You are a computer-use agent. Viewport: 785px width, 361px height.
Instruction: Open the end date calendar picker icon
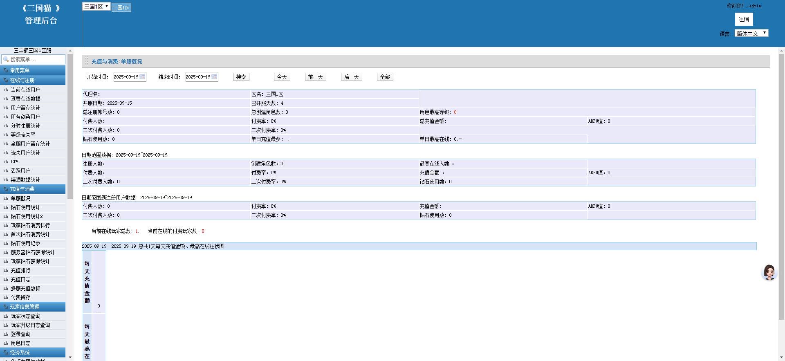pyautogui.click(x=214, y=77)
